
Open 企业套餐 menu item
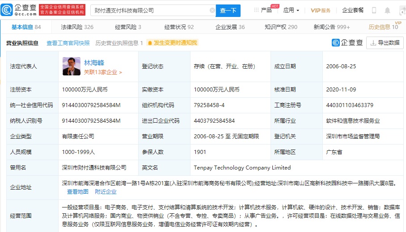pyautogui.click(x=353, y=10)
